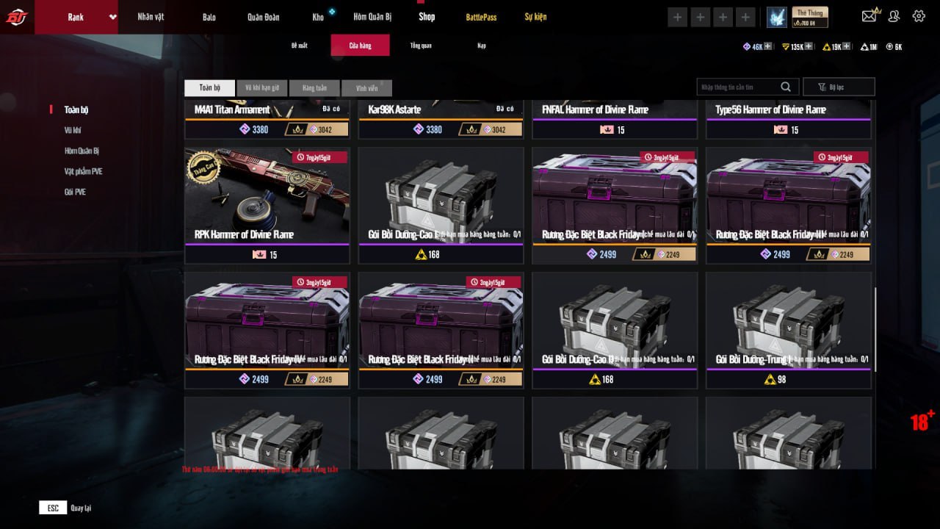Open the friends list icon
Screen dimensions: 940x529
(894, 16)
